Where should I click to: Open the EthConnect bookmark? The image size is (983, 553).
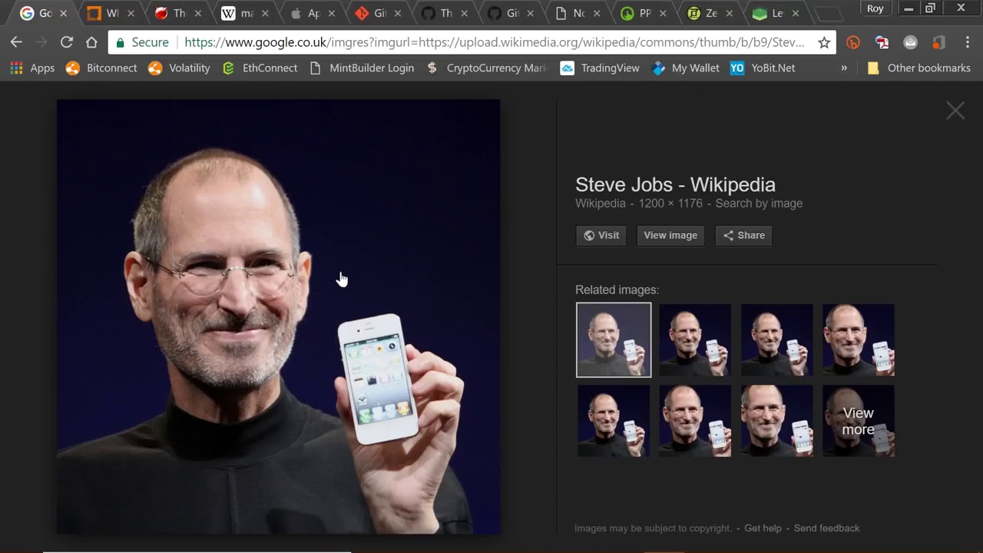[260, 68]
